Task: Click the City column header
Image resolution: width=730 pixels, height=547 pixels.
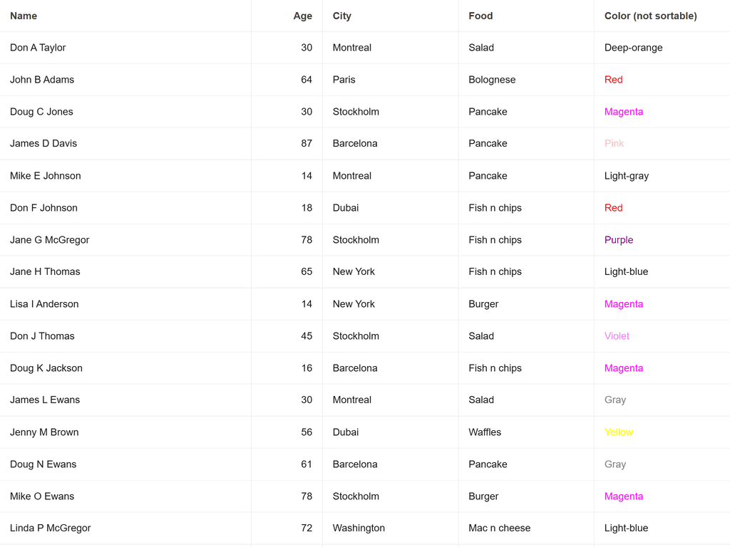Action: tap(342, 16)
